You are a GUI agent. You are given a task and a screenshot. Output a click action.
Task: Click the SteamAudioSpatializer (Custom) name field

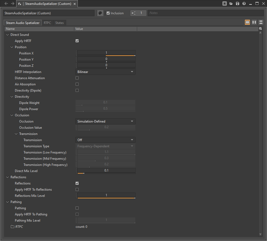click(49, 13)
